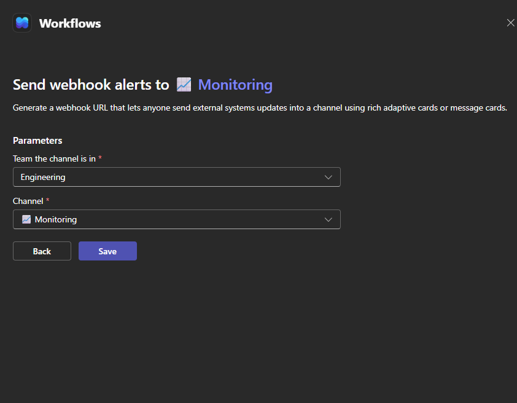Click the chart icon inside the Channel field

tap(26, 219)
